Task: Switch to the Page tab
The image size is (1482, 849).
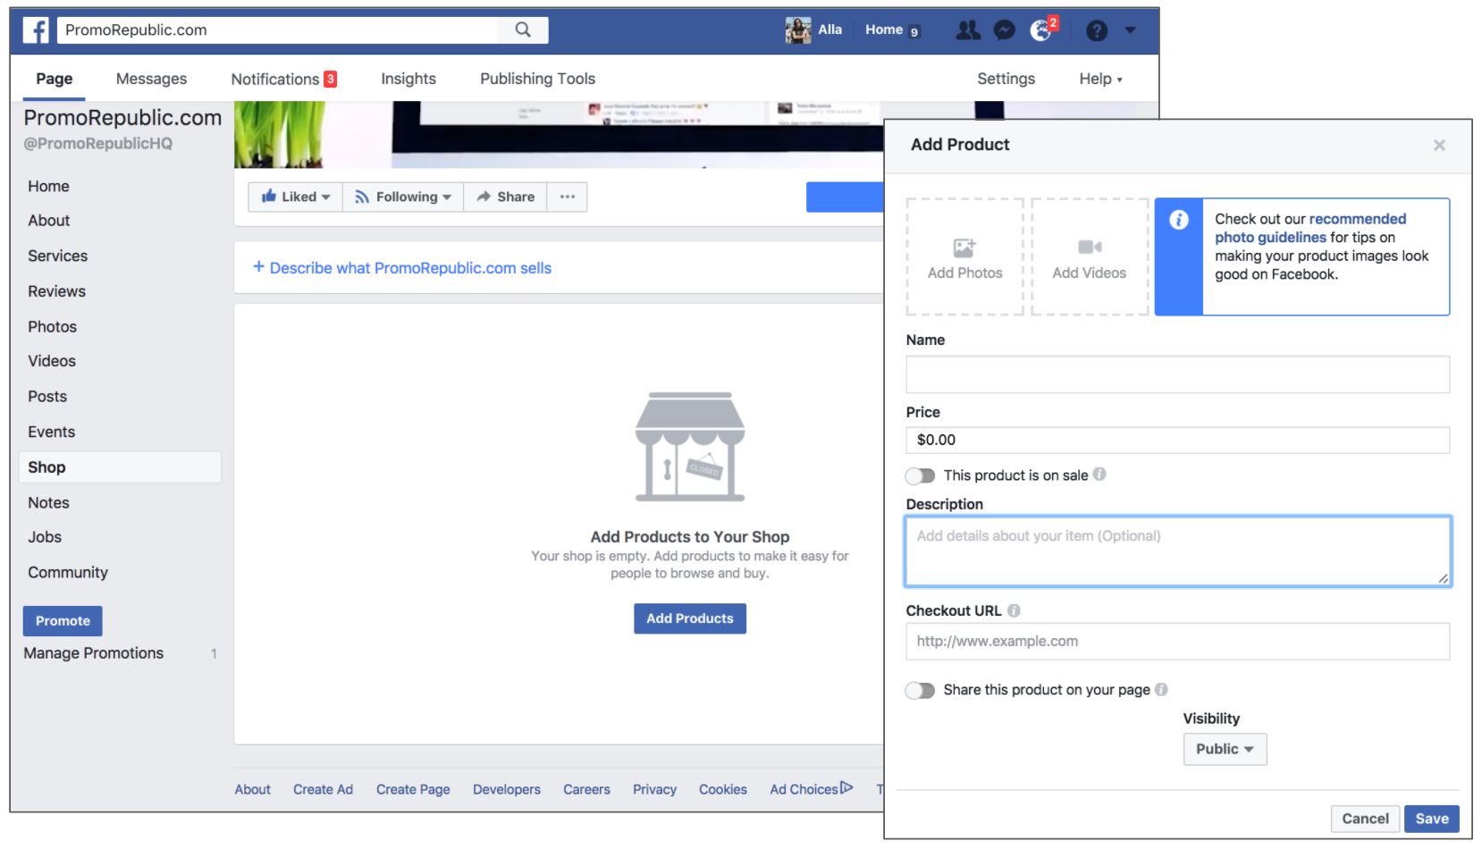Action: [x=55, y=79]
